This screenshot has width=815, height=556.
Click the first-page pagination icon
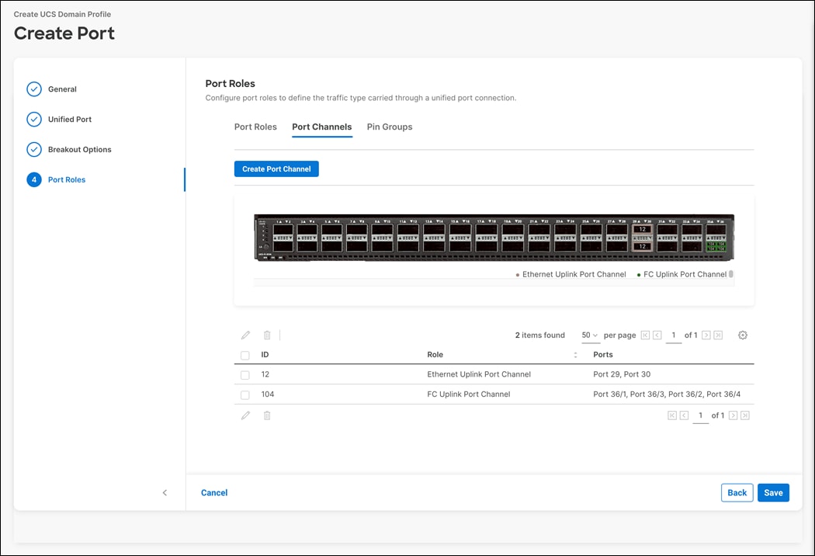pos(646,335)
